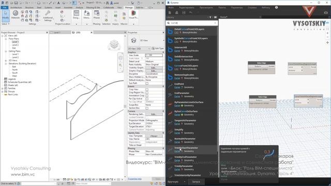331x186 pixels.
Task: Click Dynamo info notification icon in menu bar
Action: point(276,7)
